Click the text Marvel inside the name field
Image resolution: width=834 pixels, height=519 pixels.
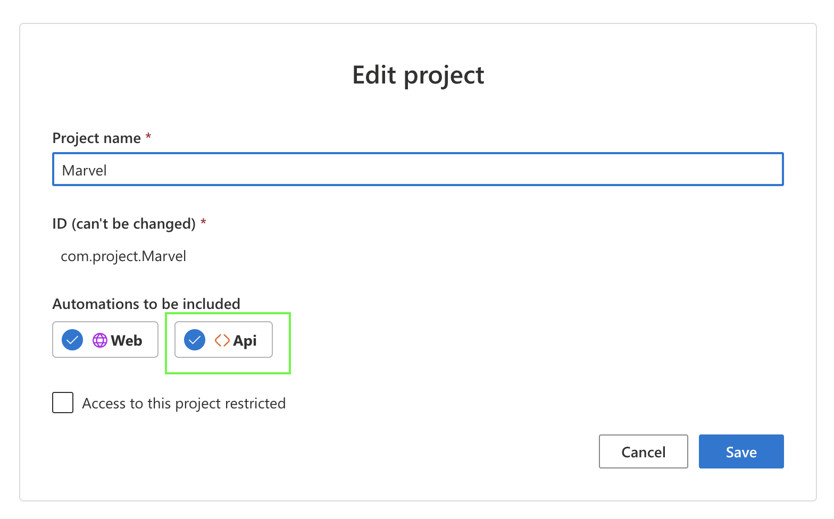tap(85, 170)
